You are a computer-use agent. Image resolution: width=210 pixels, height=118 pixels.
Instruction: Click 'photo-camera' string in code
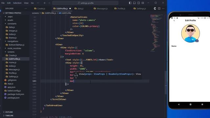point(87,20)
